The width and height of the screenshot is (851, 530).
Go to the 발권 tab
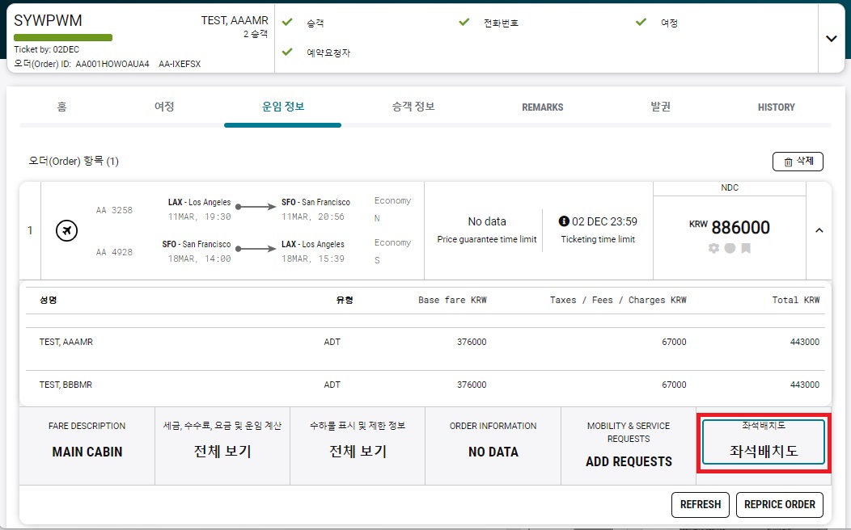pyautogui.click(x=661, y=107)
